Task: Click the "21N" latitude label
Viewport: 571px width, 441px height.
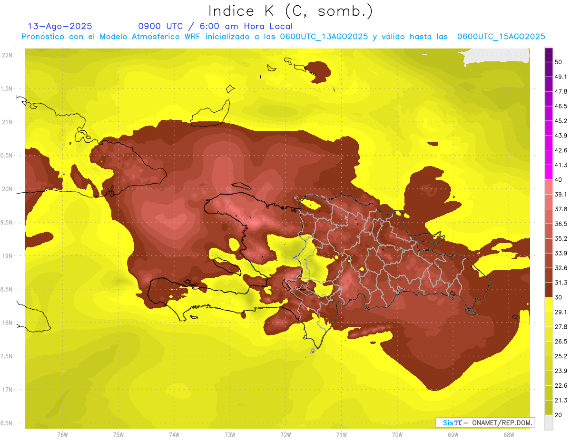Action: (x=8, y=122)
